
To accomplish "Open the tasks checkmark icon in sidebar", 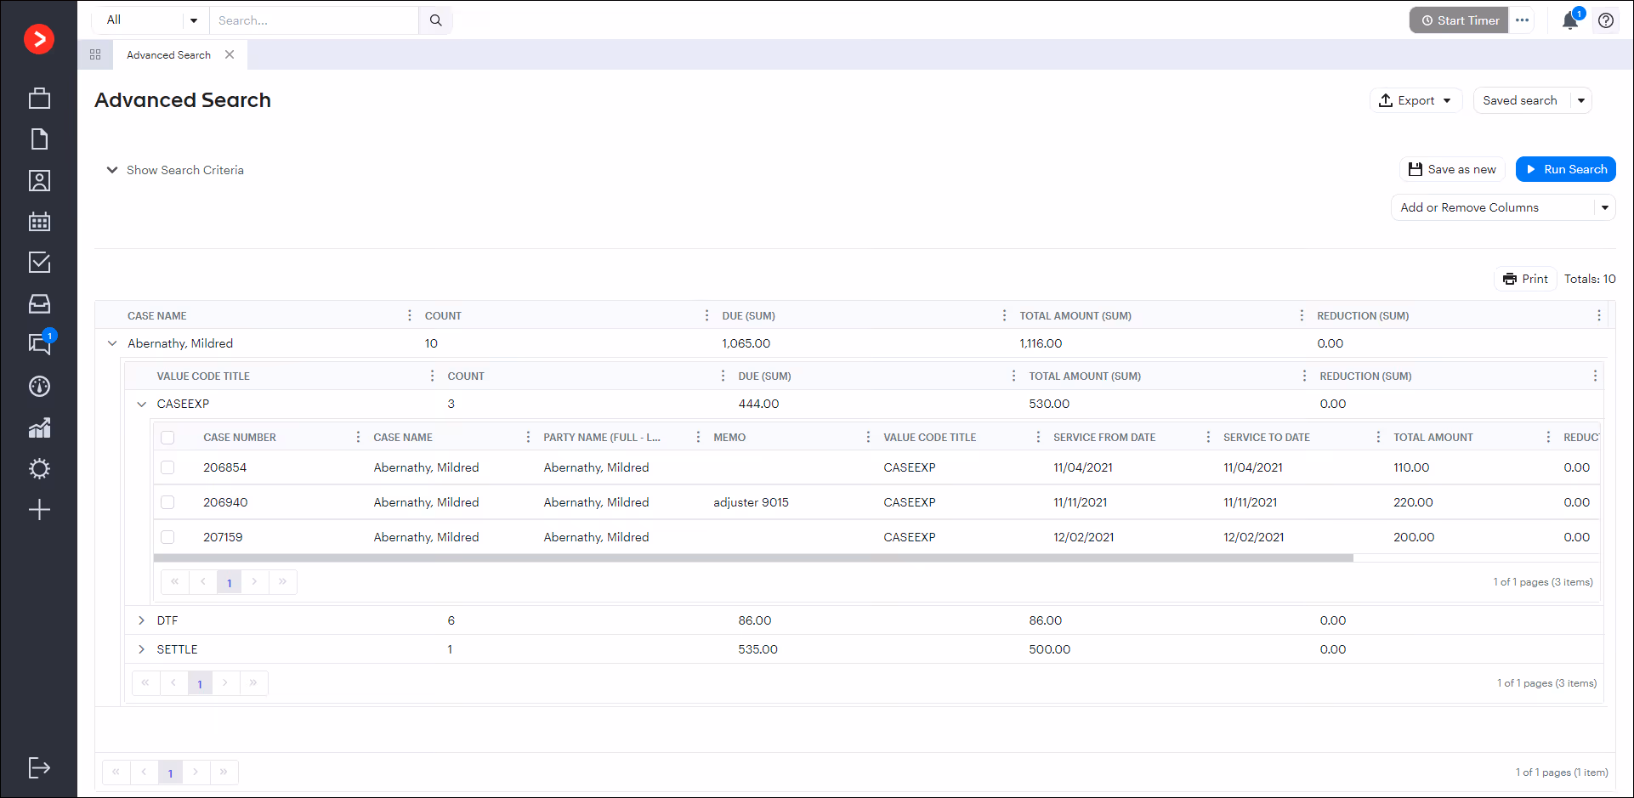I will (x=39, y=263).
